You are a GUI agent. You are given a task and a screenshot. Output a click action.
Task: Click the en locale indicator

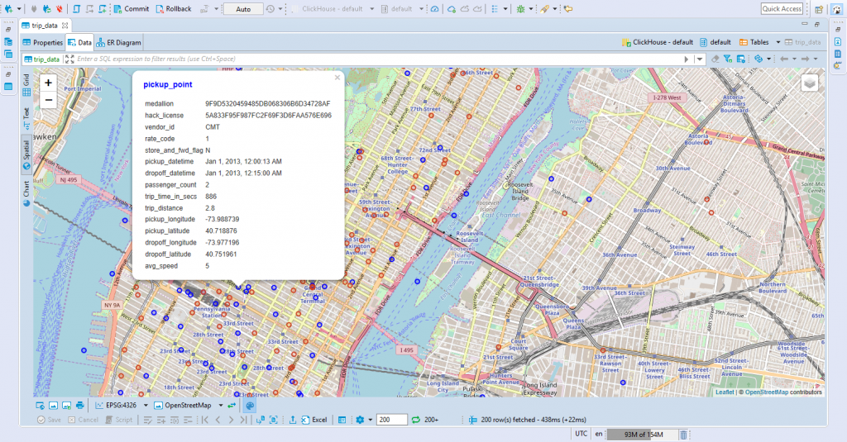tap(599, 434)
